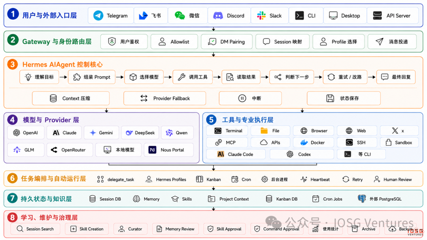Click the delegate_task label
Viewport: 427px width, 240px height.
click(121, 179)
